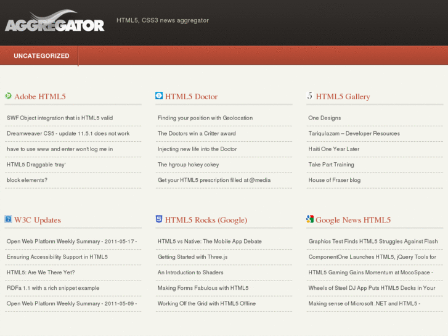
Task: Open 'HTML5: Are We There Yet?'
Action: (41, 272)
